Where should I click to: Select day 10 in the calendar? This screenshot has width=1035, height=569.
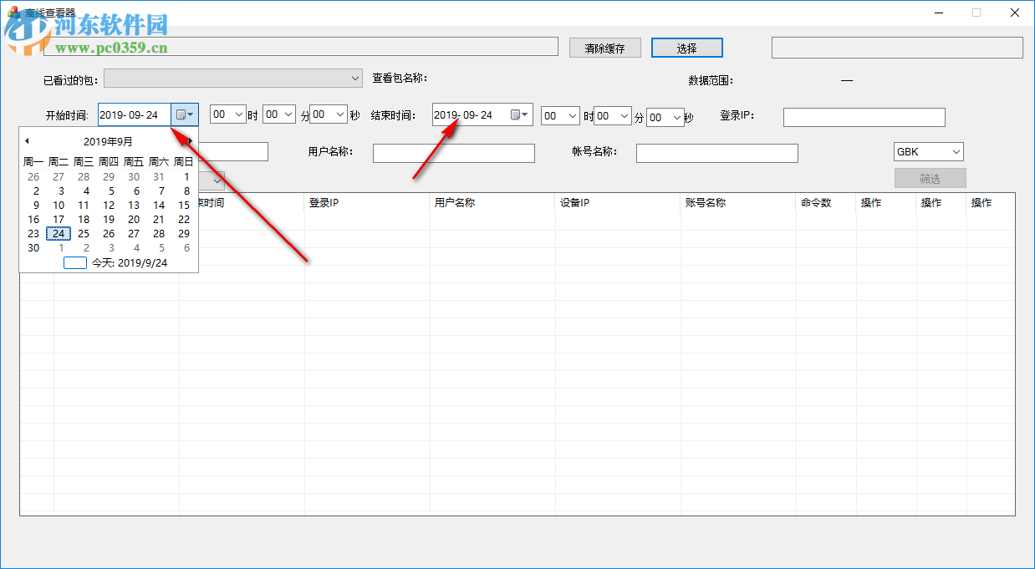point(59,205)
